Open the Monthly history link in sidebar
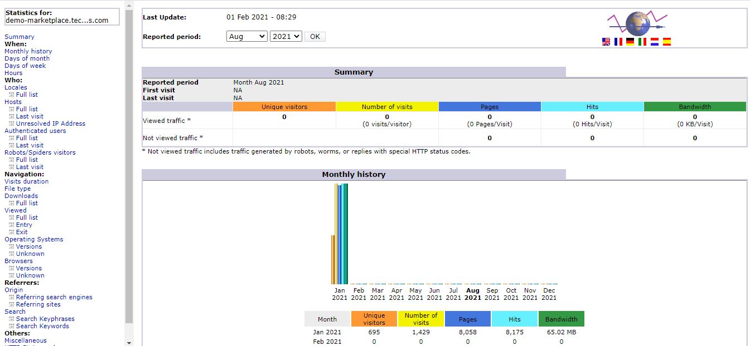The image size is (750, 346). pyautogui.click(x=28, y=51)
